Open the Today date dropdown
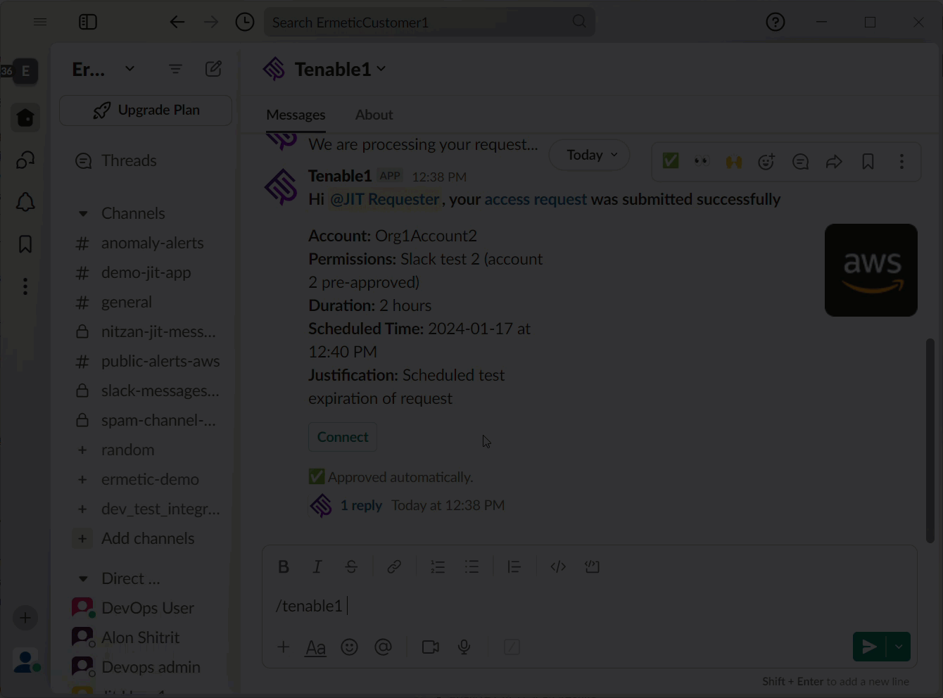The height and width of the screenshot is (698, 943). point(590,155)
